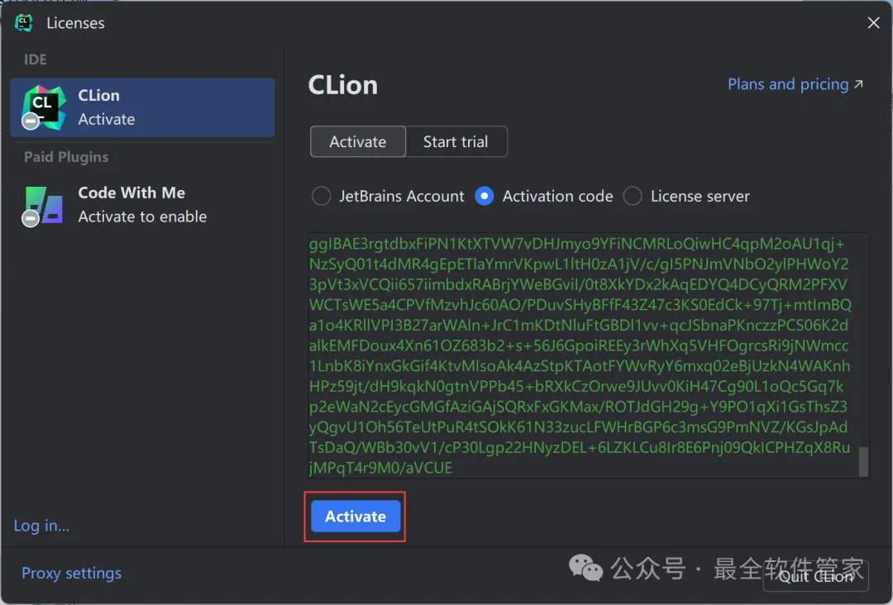Click the Quit CLion button
The height and width of the screenshot is (605, 893).
point(815,576)
